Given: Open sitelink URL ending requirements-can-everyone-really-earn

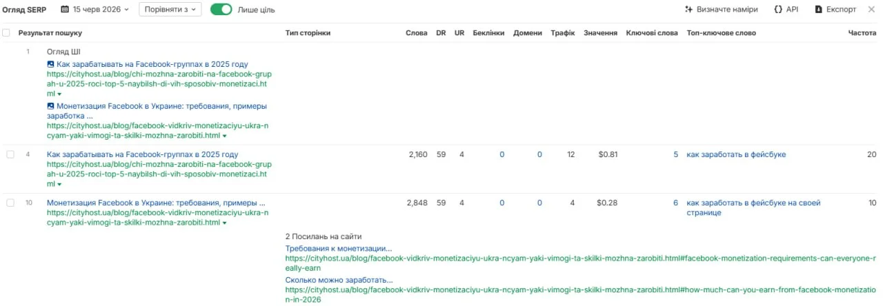Looking at the screenshot, I should point(581,263).
